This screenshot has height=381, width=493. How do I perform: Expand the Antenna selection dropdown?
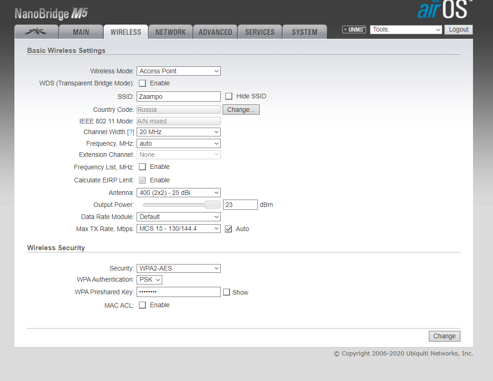click(x=178, y=193)
